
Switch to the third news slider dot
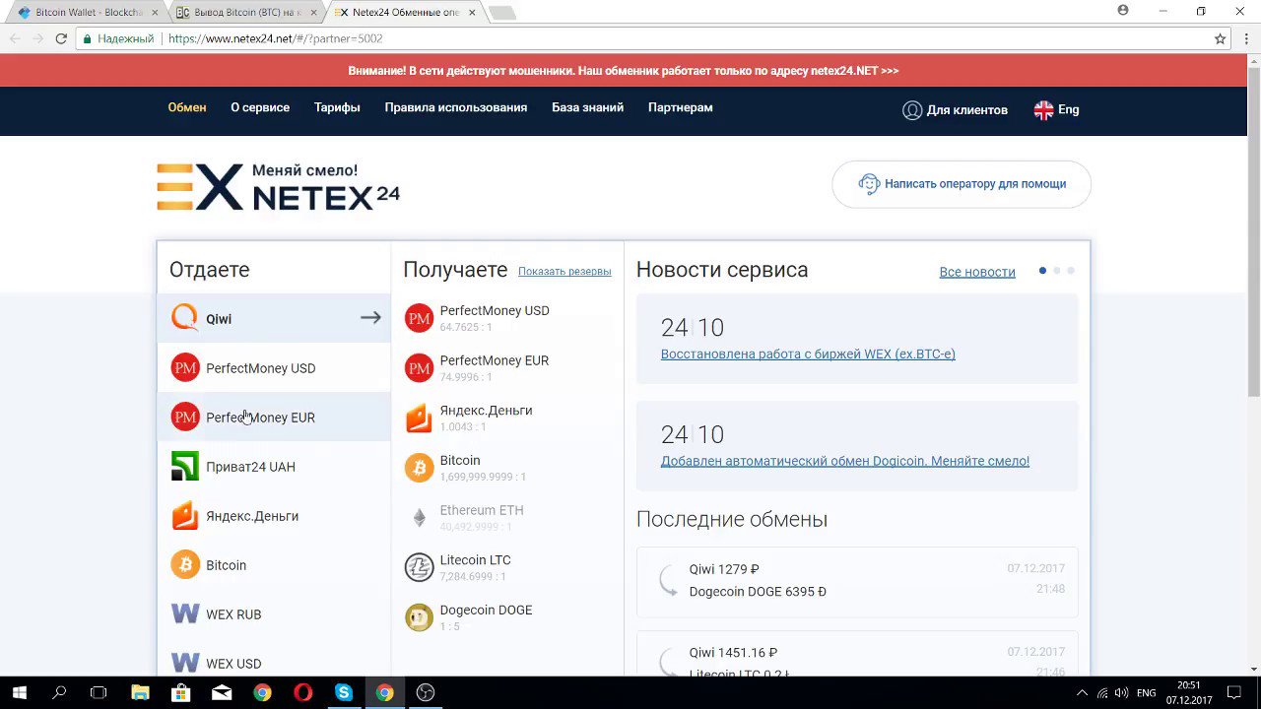tap(1071, 271)
